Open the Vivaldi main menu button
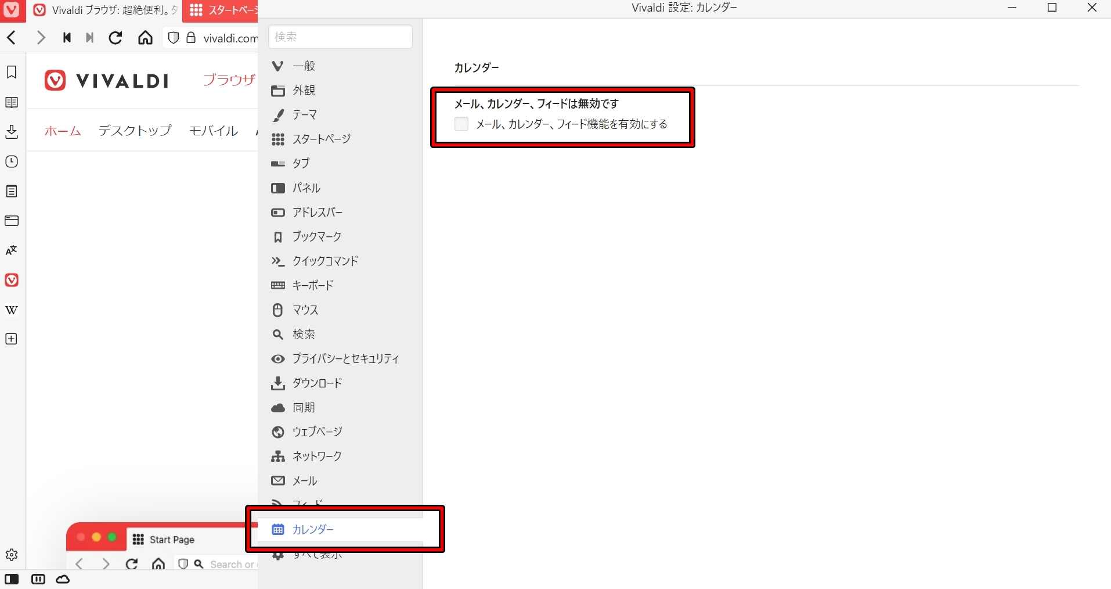 point(12,10)
